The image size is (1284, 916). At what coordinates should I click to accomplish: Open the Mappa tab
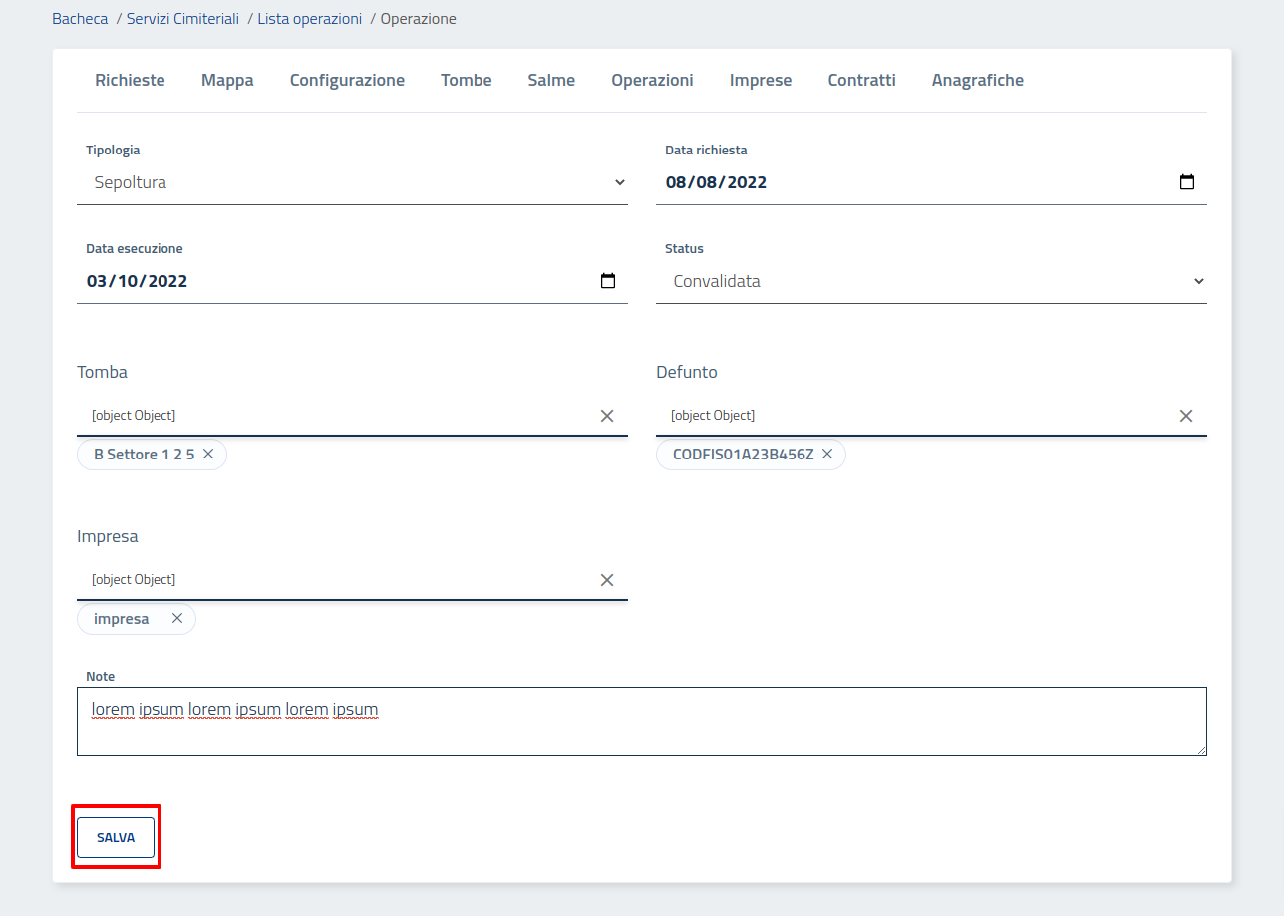227,81
